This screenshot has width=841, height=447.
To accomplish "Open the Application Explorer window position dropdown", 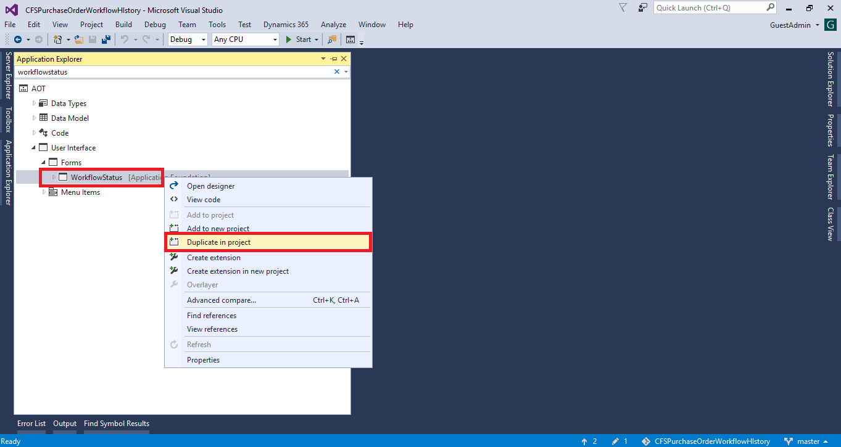I will 323,59.
